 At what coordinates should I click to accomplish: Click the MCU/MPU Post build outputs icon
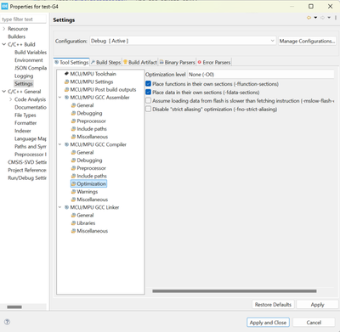(x=66, y=90)
